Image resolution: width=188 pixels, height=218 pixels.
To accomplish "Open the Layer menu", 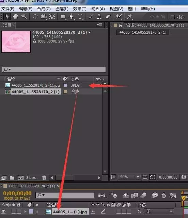I will (62, 9).
